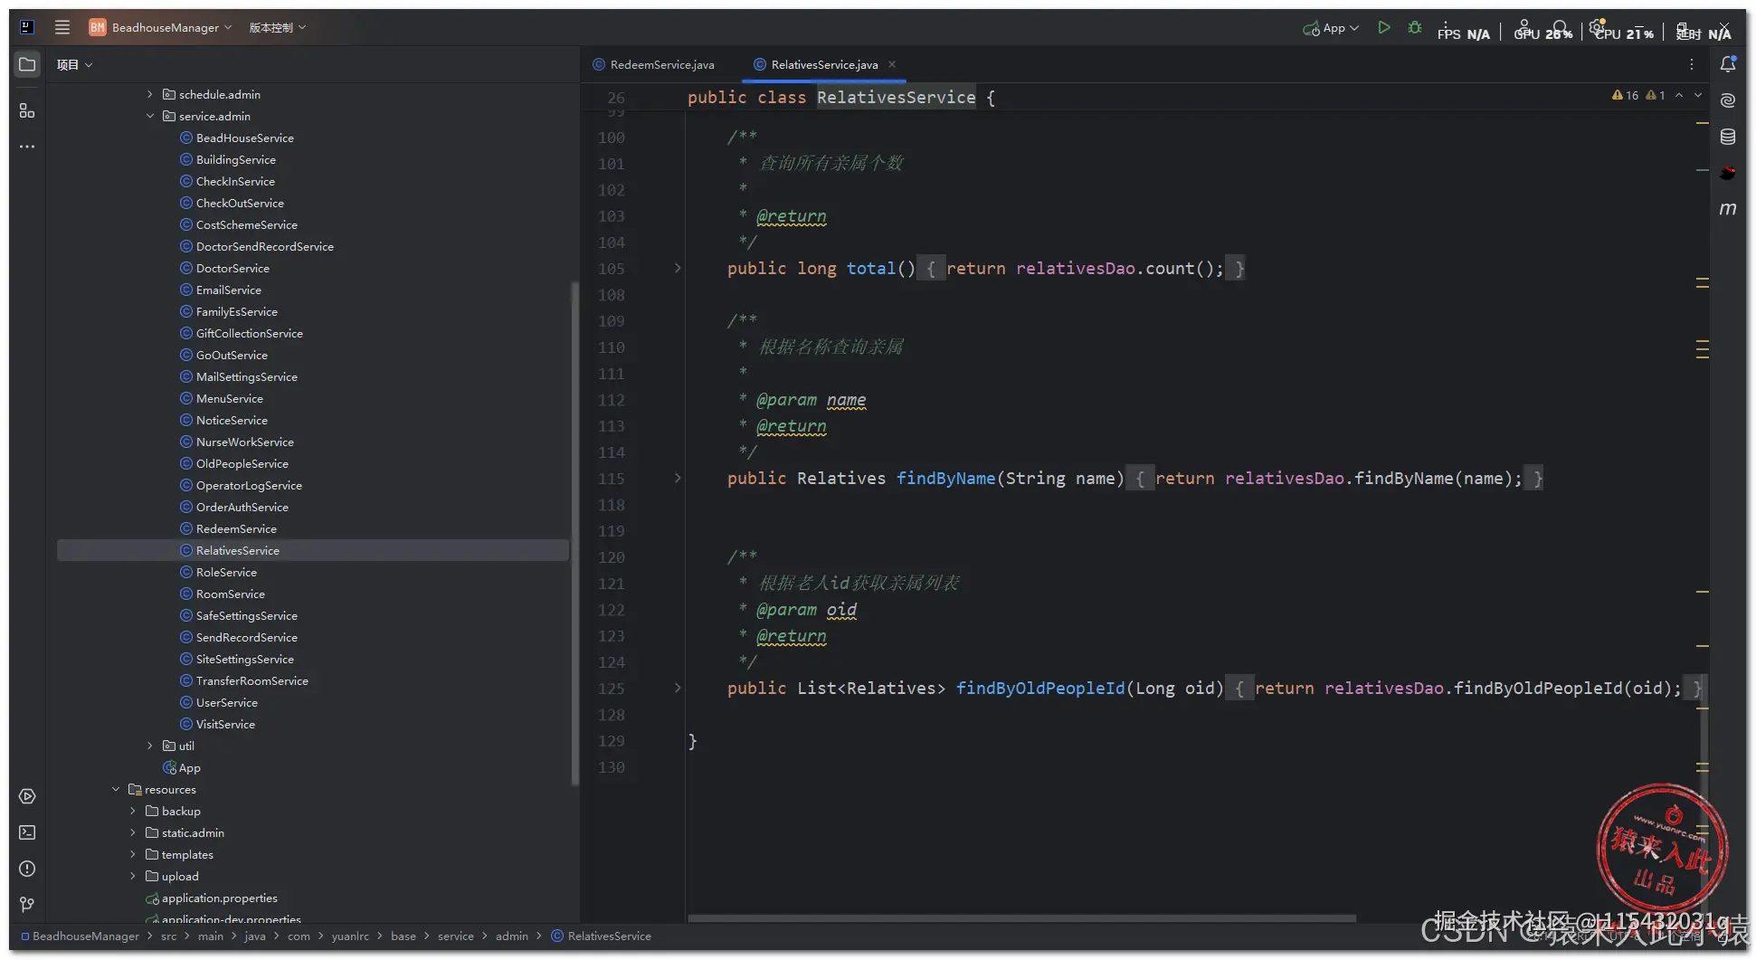Open UserService in the project tree
The height and width of the screenshot is (960, 1756).
pyautogui.click(x=227, y=703)
